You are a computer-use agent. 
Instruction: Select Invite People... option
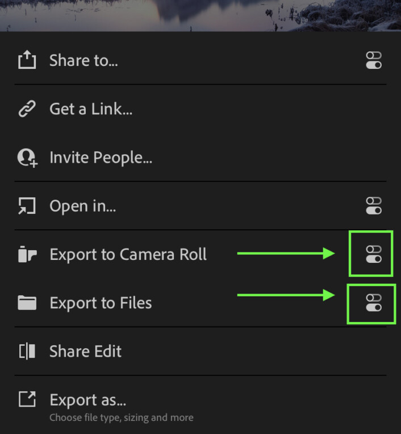pos(101,158)
